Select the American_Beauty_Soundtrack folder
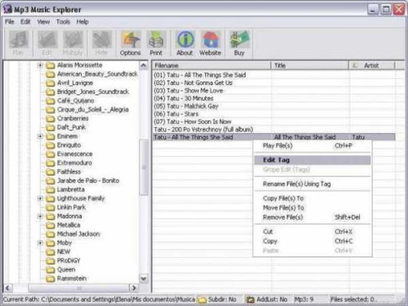The height and width of the screenshot is (306, 408). (x=97, y=74)
